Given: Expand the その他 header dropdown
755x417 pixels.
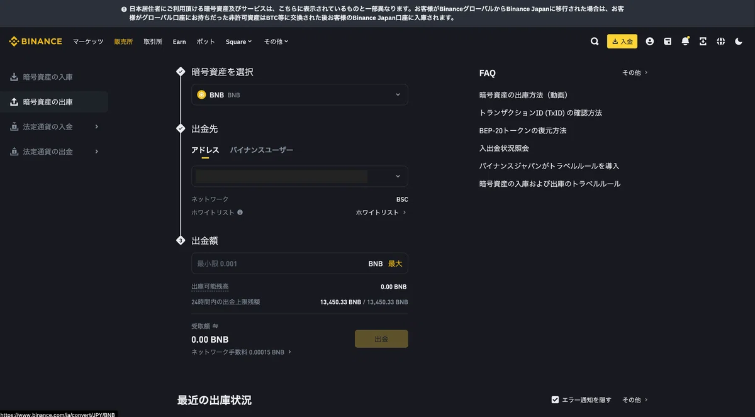Looking at the screenshot, I should [x=276, y=42].
